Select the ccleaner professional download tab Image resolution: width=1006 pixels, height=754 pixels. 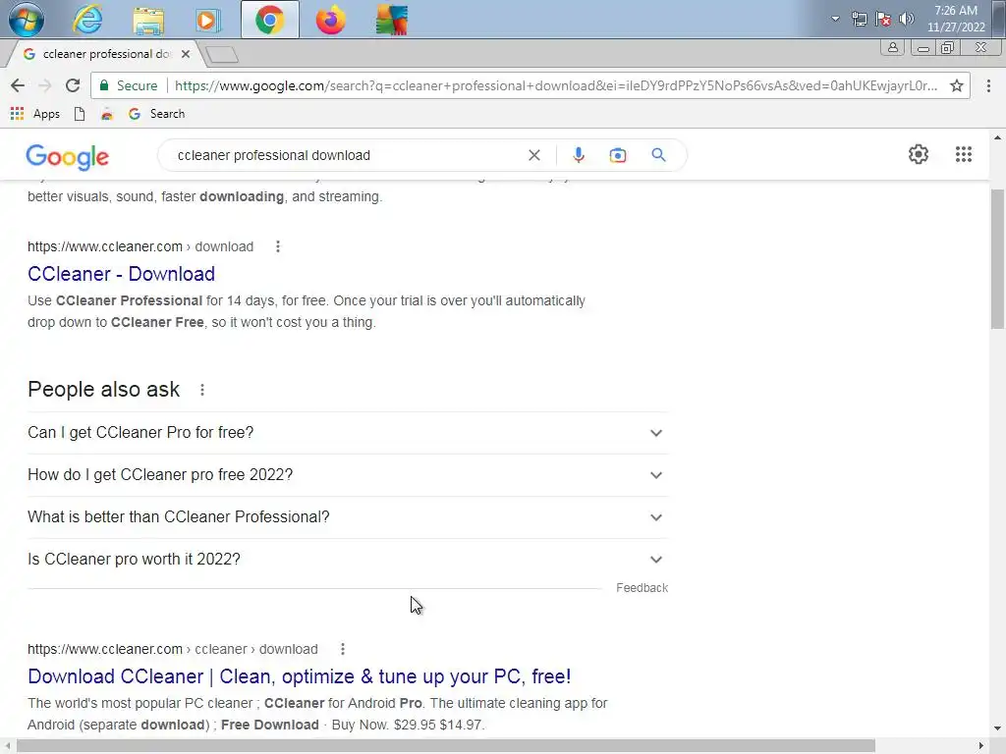(x=104, y=54)
